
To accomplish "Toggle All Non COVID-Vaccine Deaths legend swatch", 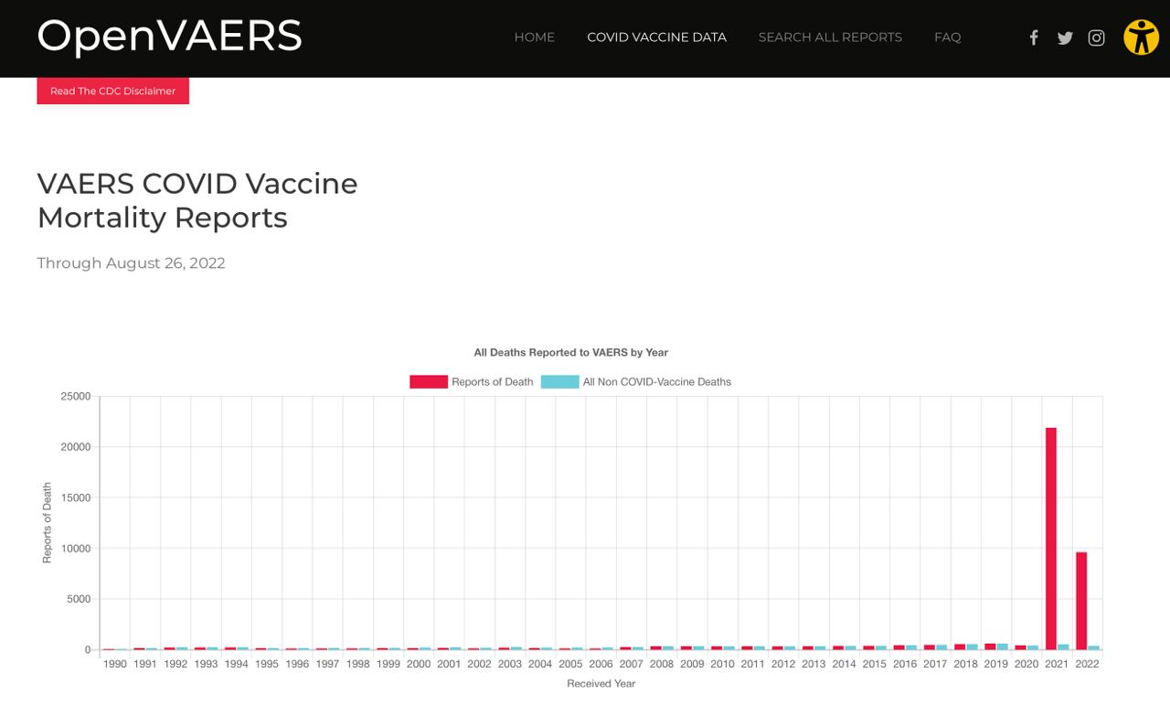I will click(559, 381).
